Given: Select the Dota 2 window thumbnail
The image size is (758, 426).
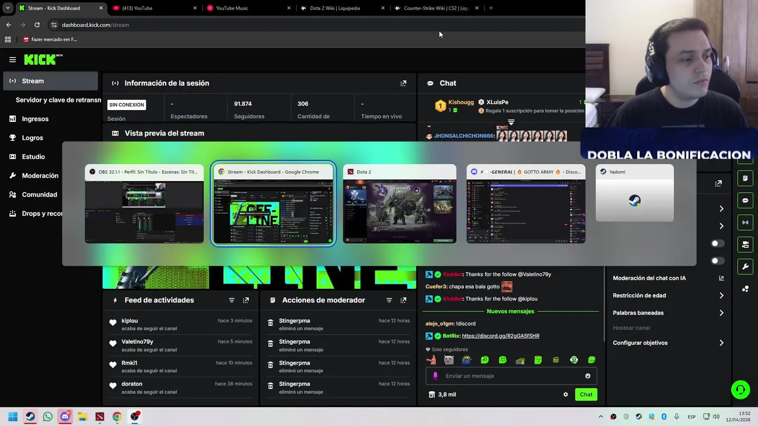Looking at the screenshot, I should [x=400, y=204].
